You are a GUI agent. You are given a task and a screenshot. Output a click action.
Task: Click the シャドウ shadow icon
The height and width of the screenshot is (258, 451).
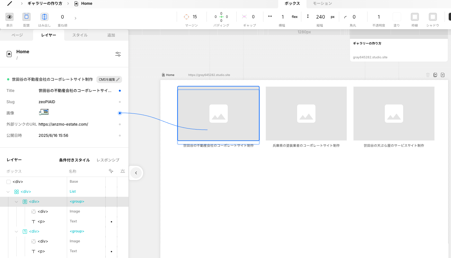[x=433, y=17]
